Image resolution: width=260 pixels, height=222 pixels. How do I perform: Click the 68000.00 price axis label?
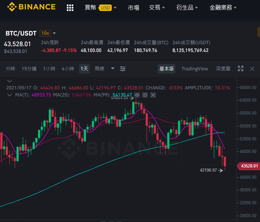[x=248, y=87]
